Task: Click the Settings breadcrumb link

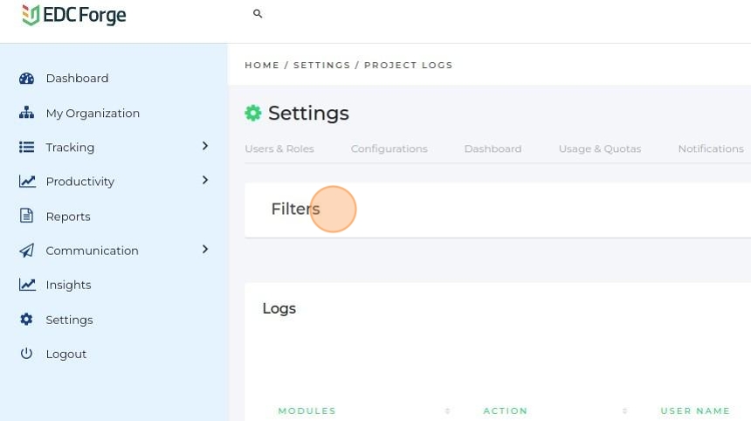Action: click(x=321, y=66)
